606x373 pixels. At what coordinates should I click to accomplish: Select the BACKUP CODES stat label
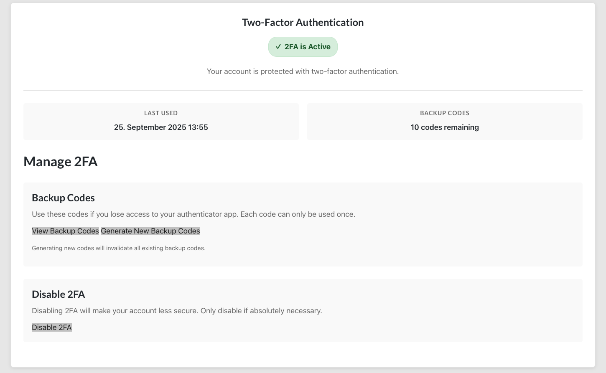point(444,113)
